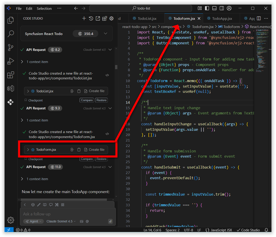The height and width of the screenshot is (237, 276).
Task: Open the File menu
Action: pos(19,9)
